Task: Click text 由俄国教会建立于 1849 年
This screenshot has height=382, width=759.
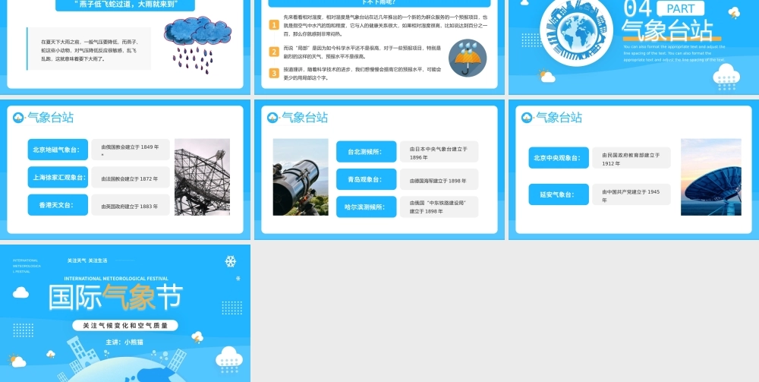Action: point(131,150)
